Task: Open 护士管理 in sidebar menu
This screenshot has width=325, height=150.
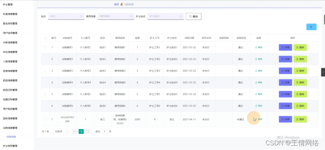Action: [x=16, y=4]
